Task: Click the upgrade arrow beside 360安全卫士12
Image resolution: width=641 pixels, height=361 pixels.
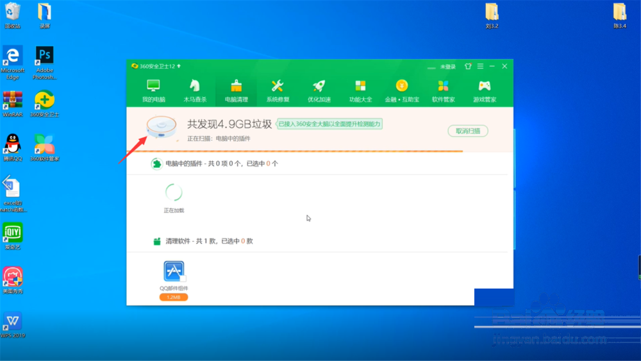Action: [x=179, y=66]
